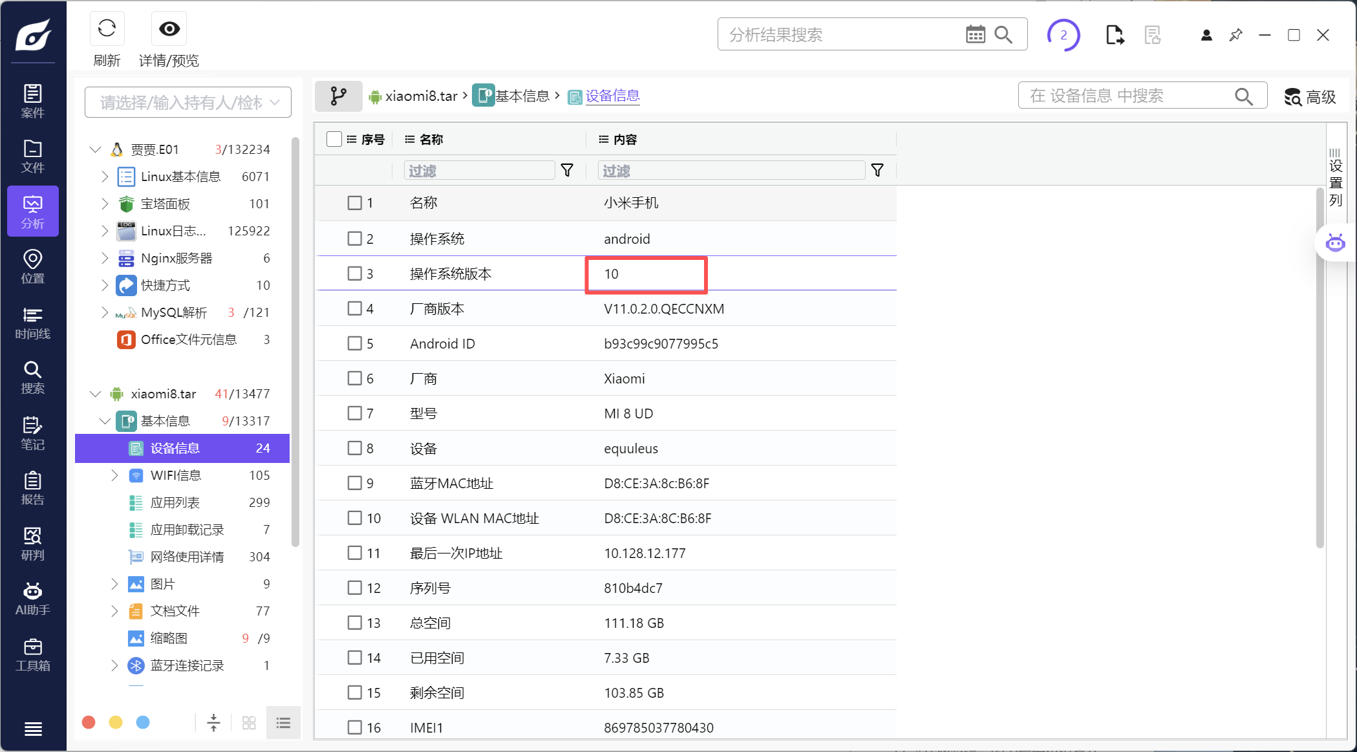The height and width of the screenshot is (752, 1357).
Task: Expand the WIFI信息 node
Action: pos(114,475)
